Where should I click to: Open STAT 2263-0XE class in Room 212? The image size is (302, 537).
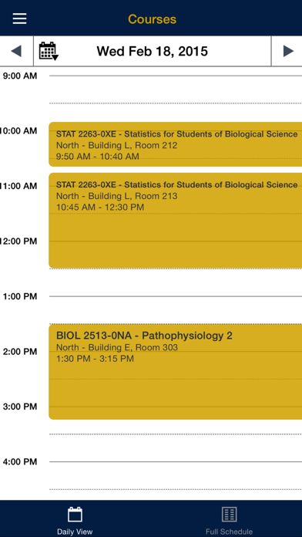[x=175, y=144]
